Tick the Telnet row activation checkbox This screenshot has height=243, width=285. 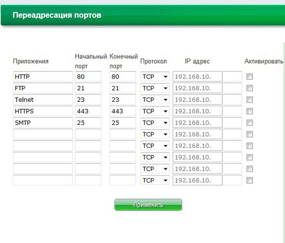pos(250,100)
